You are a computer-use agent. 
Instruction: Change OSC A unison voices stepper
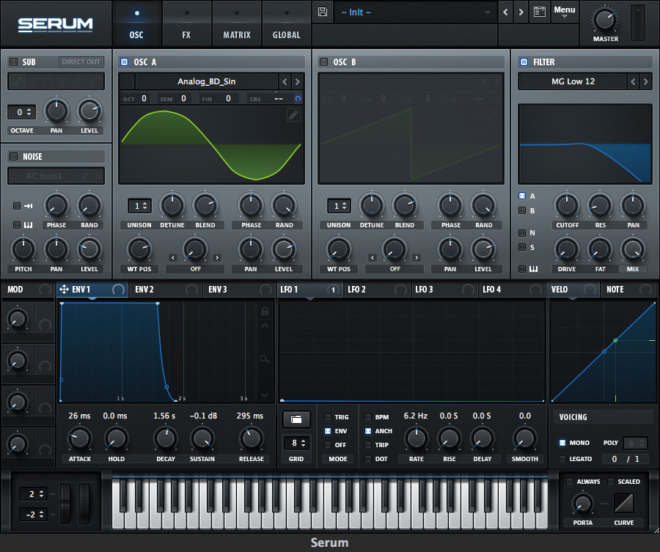click(x=140, y=206)
